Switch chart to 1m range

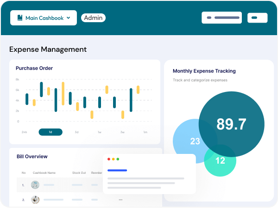pyautogui.click(x=145, y=132)
